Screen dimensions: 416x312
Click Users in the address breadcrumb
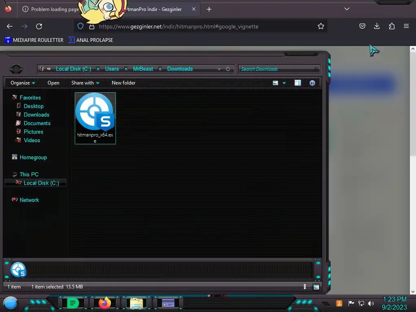pos(112,69)
